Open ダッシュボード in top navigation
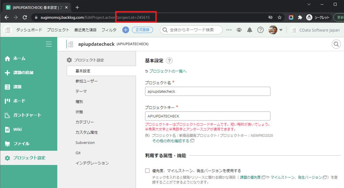Image resolution: width=344 pixels, height=188 pixels. (x=29, y=30)
